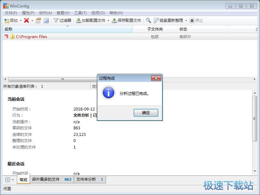Close the 过程完成 dialog with red X
Image resolution: width=260 pixels, height=195 pixels.
[x=156, y=78]
